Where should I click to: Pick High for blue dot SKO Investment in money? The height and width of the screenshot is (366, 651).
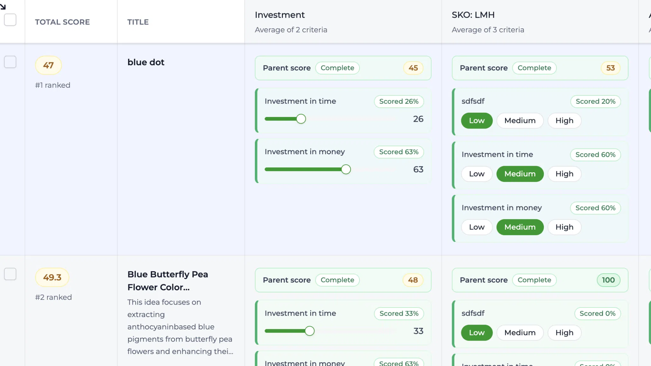[564, 227]
